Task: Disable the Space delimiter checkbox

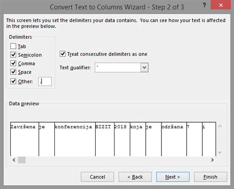Action: tap(13, 72)
